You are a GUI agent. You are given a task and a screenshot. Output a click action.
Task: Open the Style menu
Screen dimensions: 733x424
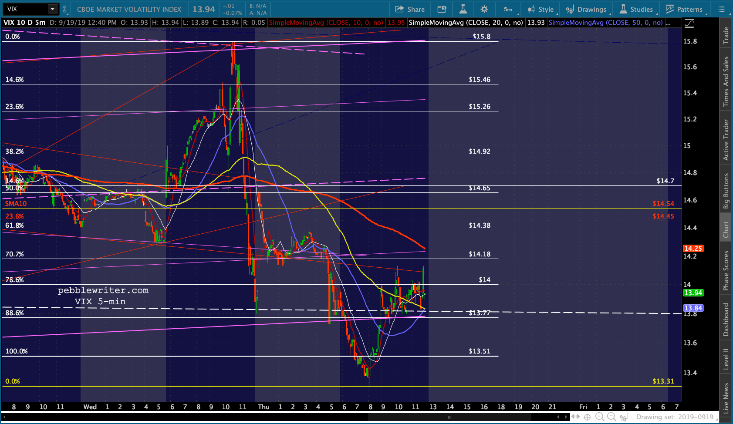(x=540, y=9)
